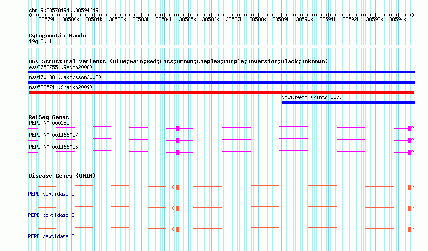Image resolution: width=428 pixels, height=251 pixels.
Task: Click the 38593k ruler tick label
Action: (375, 19)
